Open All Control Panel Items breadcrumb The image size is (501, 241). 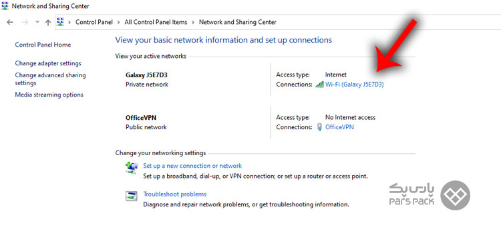156,22
